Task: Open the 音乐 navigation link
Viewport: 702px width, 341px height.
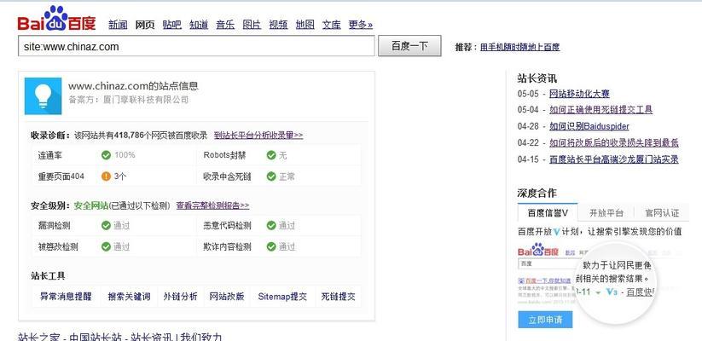Action: click(x=225, y=25)
